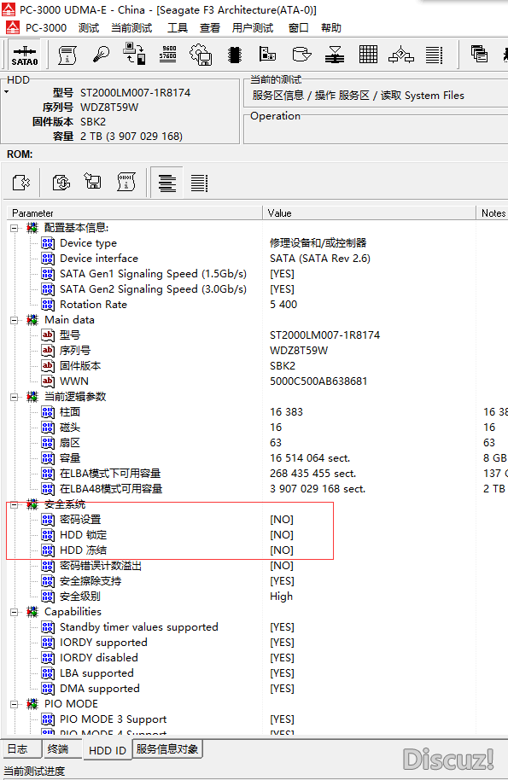Click the computer-to-device transfer icon
Viewport: 508px width, 780px height.
[134, 54]
